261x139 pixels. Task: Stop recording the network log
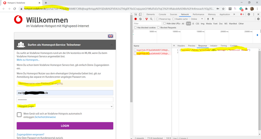point(136,19)
